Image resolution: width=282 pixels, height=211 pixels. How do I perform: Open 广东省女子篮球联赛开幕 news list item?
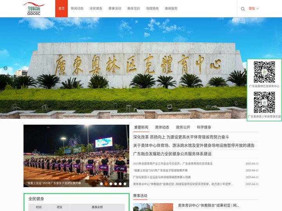160,170
